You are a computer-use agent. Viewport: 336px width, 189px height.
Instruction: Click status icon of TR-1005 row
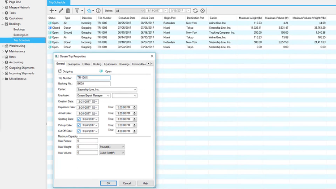tap(50, 28)
